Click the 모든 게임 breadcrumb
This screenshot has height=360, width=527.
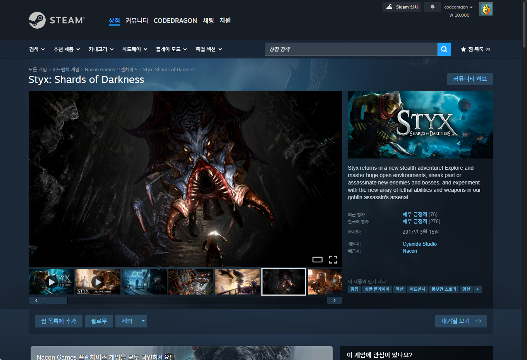[38, 69]
